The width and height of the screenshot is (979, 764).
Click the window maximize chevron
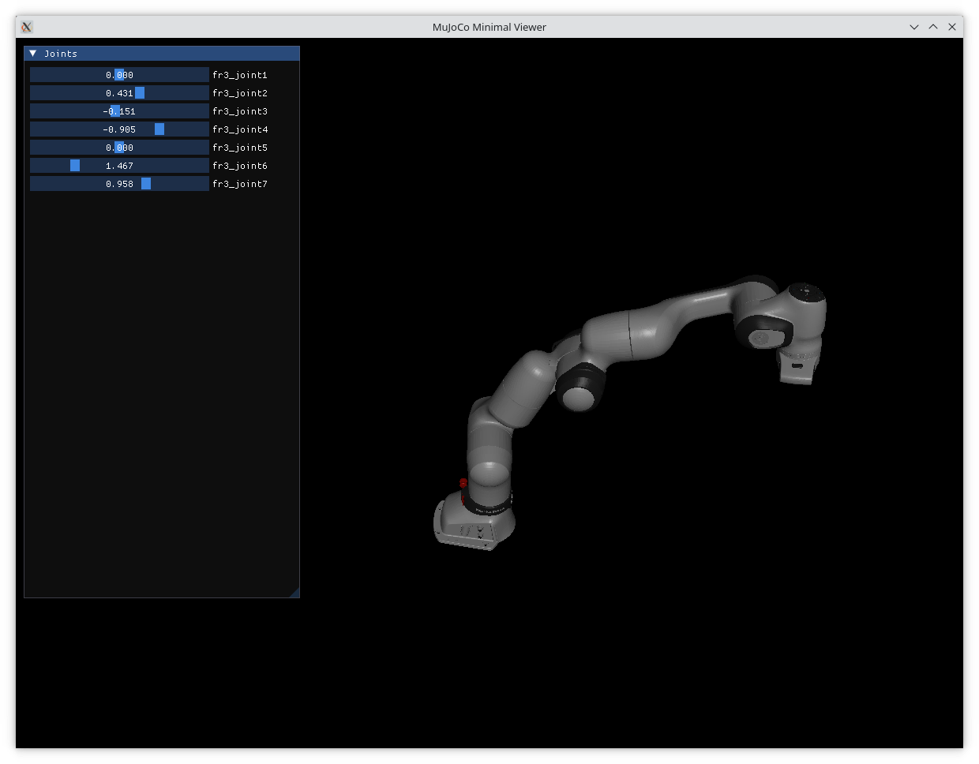(x=932, y=26)
